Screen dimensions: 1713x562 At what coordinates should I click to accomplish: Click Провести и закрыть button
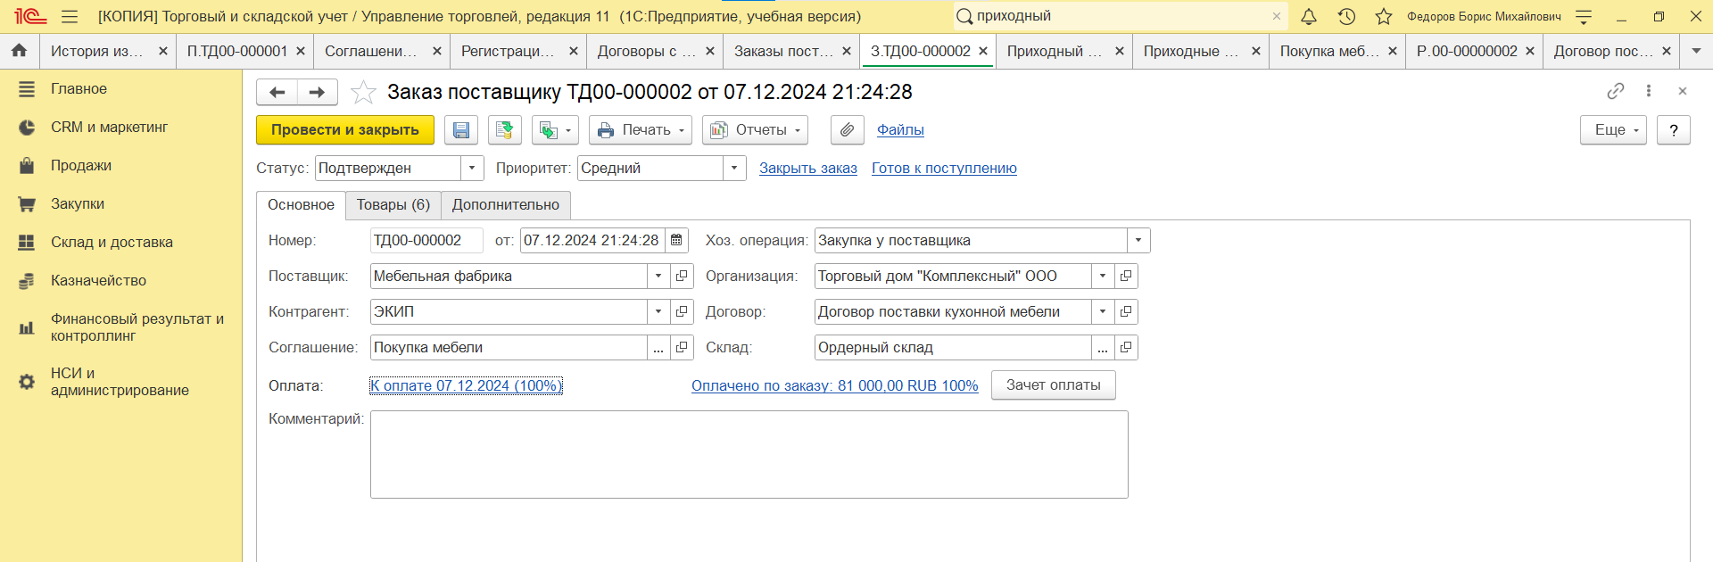(345, 130)
